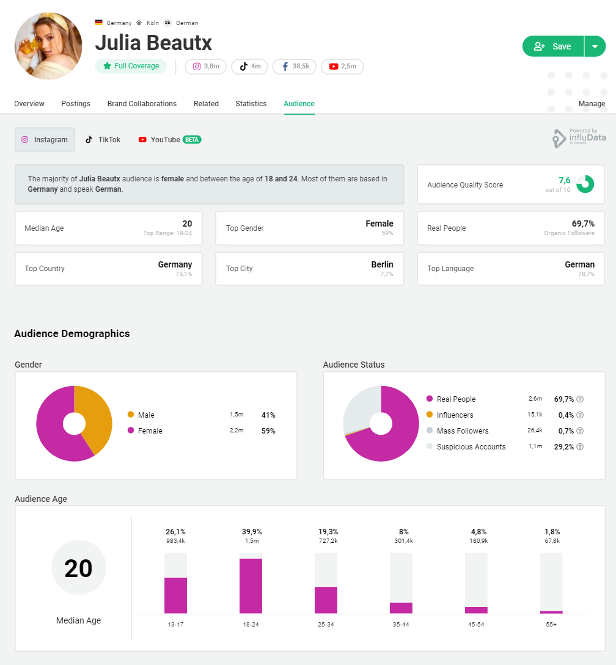Click the Audience Demographics heading
This screenshot has width=616, height=665.
click(71, 333)
